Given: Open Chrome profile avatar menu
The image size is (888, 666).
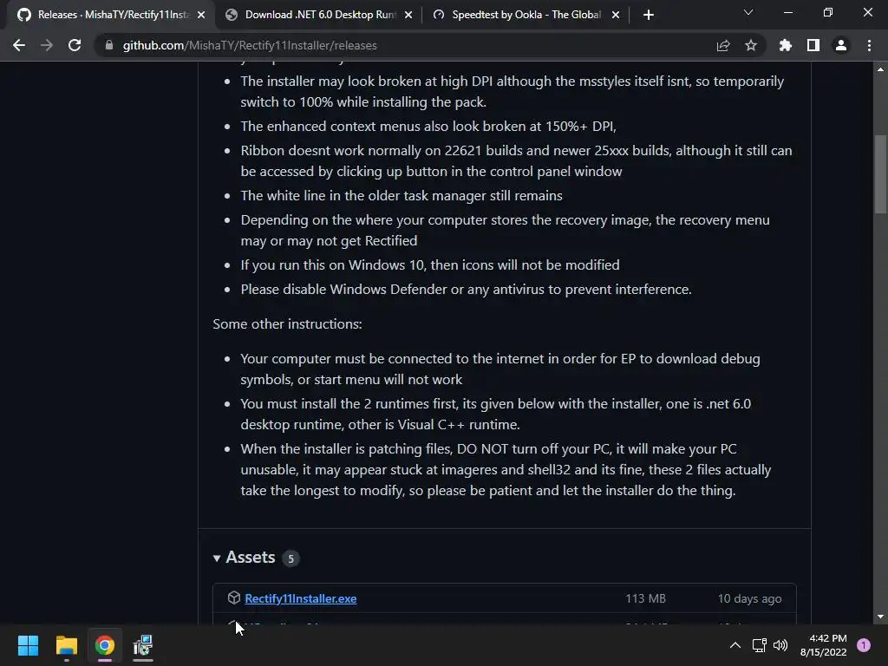Looking at the screenshot, I should tap(841, 45).
